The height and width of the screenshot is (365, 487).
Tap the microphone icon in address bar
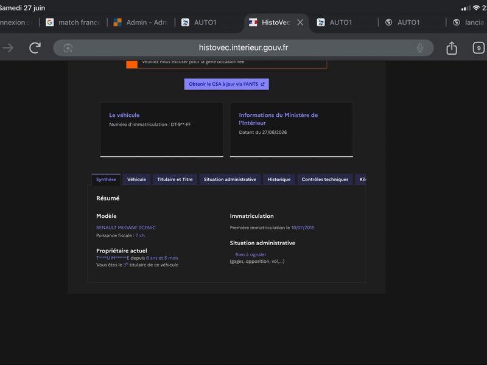click(419, 48)
